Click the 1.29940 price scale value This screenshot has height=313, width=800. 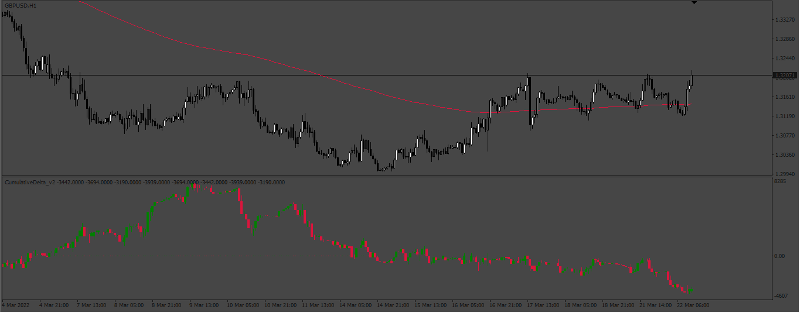pos(784,174)
